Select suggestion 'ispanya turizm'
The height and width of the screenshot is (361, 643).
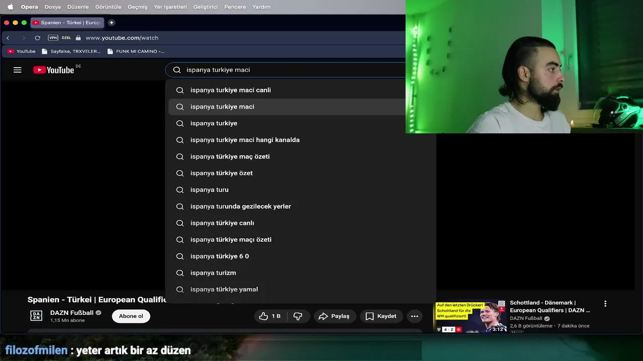[x=300, y=272]
